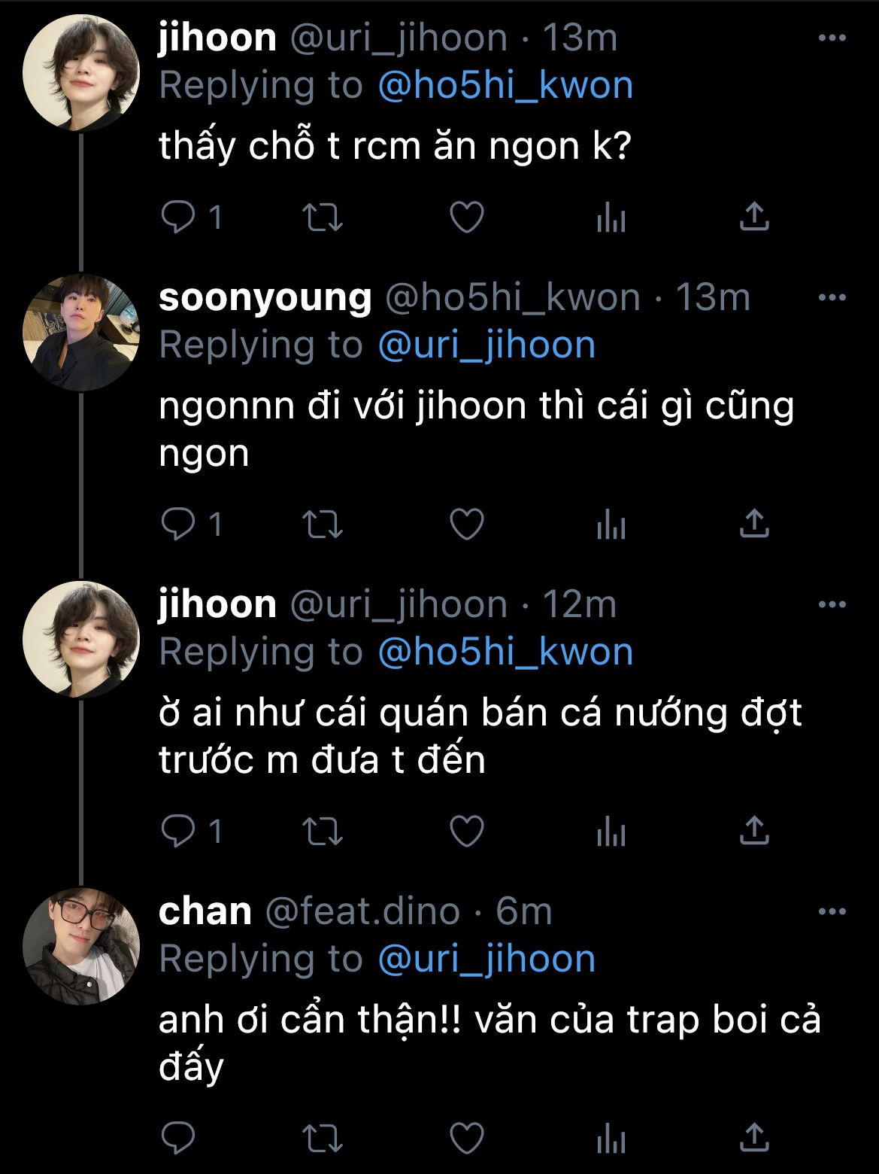879x1174 pixels.
Task: Retweet chan's warning tweet
Action: click(322, 1138)
